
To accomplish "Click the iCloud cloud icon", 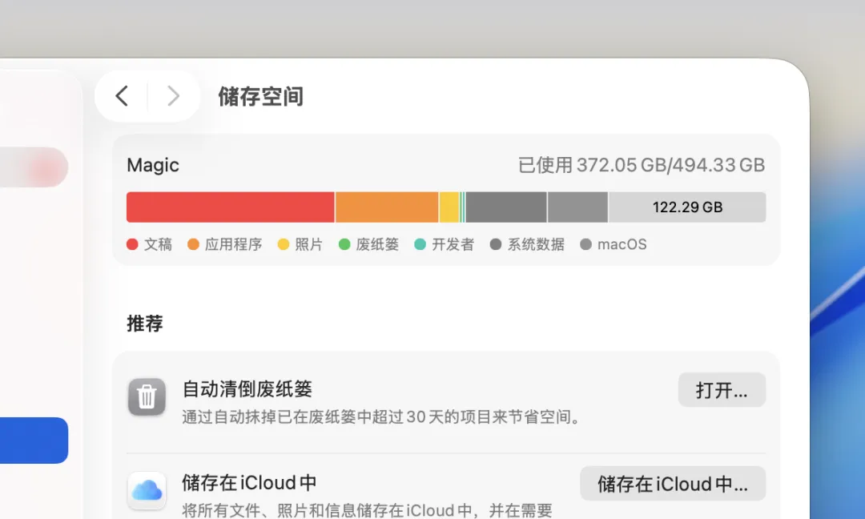I will 147,490.
